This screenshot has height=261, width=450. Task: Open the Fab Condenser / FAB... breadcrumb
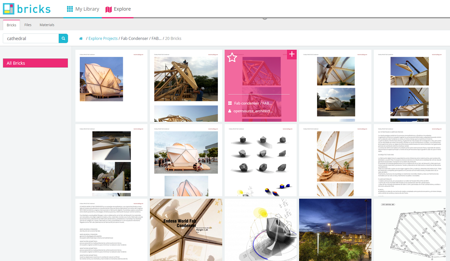[141, 39]
